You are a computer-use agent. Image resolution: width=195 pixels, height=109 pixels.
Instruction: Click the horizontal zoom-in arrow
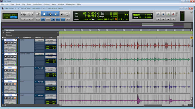click(32, 14)
